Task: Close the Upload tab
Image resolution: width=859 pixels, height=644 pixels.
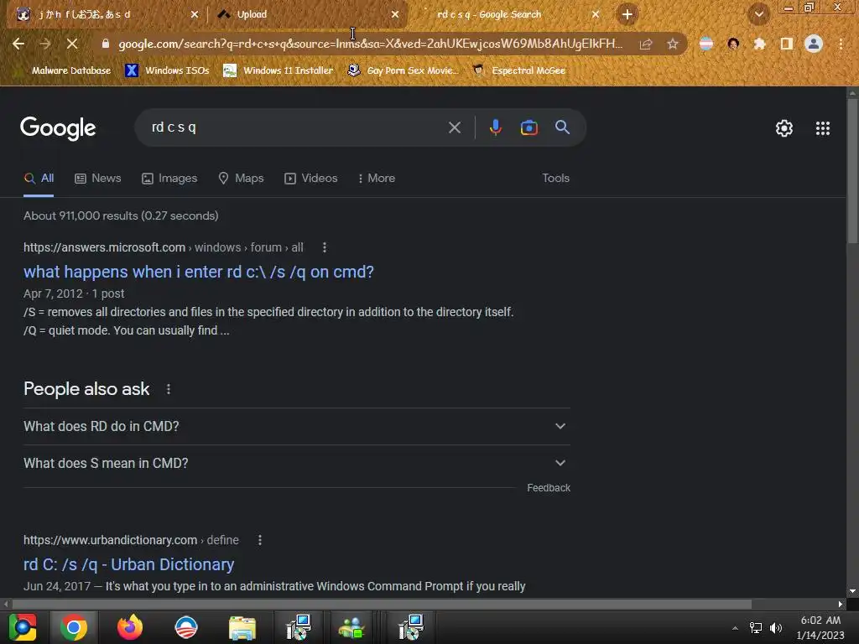Action: pos(395,14)
